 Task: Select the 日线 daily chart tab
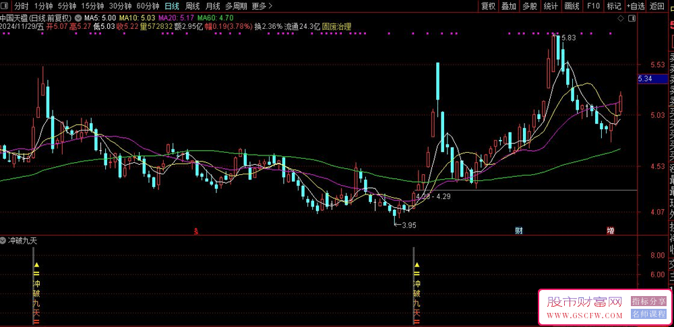click(x=171, y=6)
